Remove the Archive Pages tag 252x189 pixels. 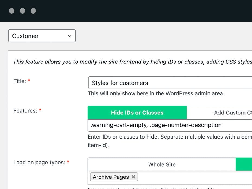133,177
